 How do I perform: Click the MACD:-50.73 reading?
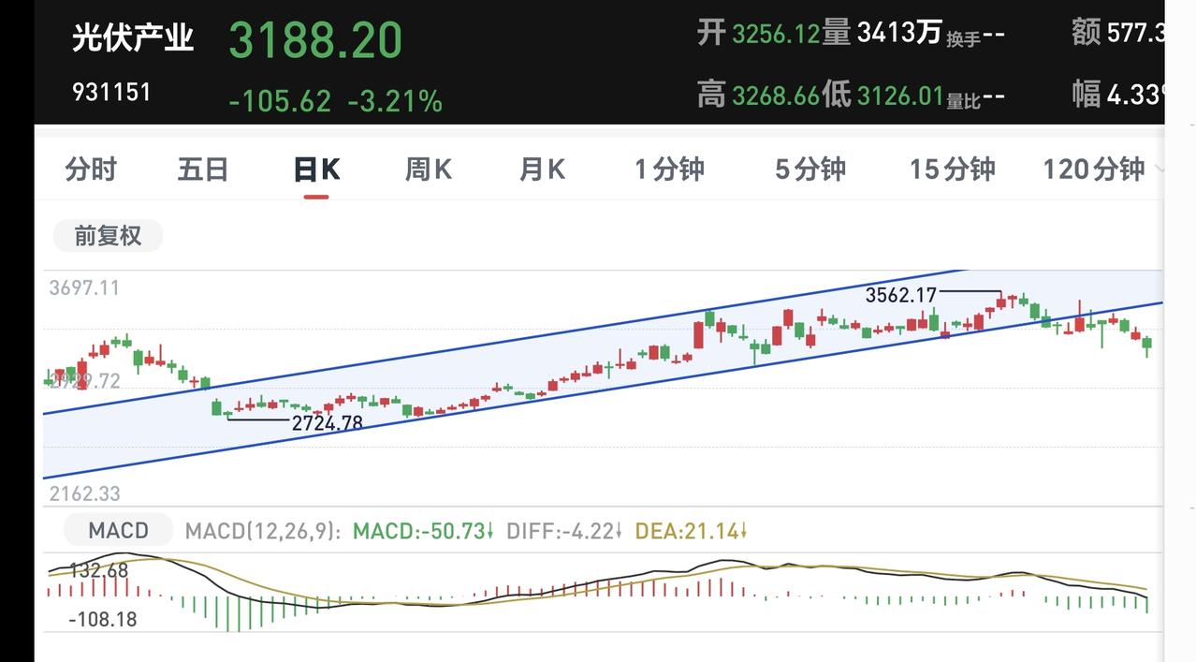coord(423,532)
